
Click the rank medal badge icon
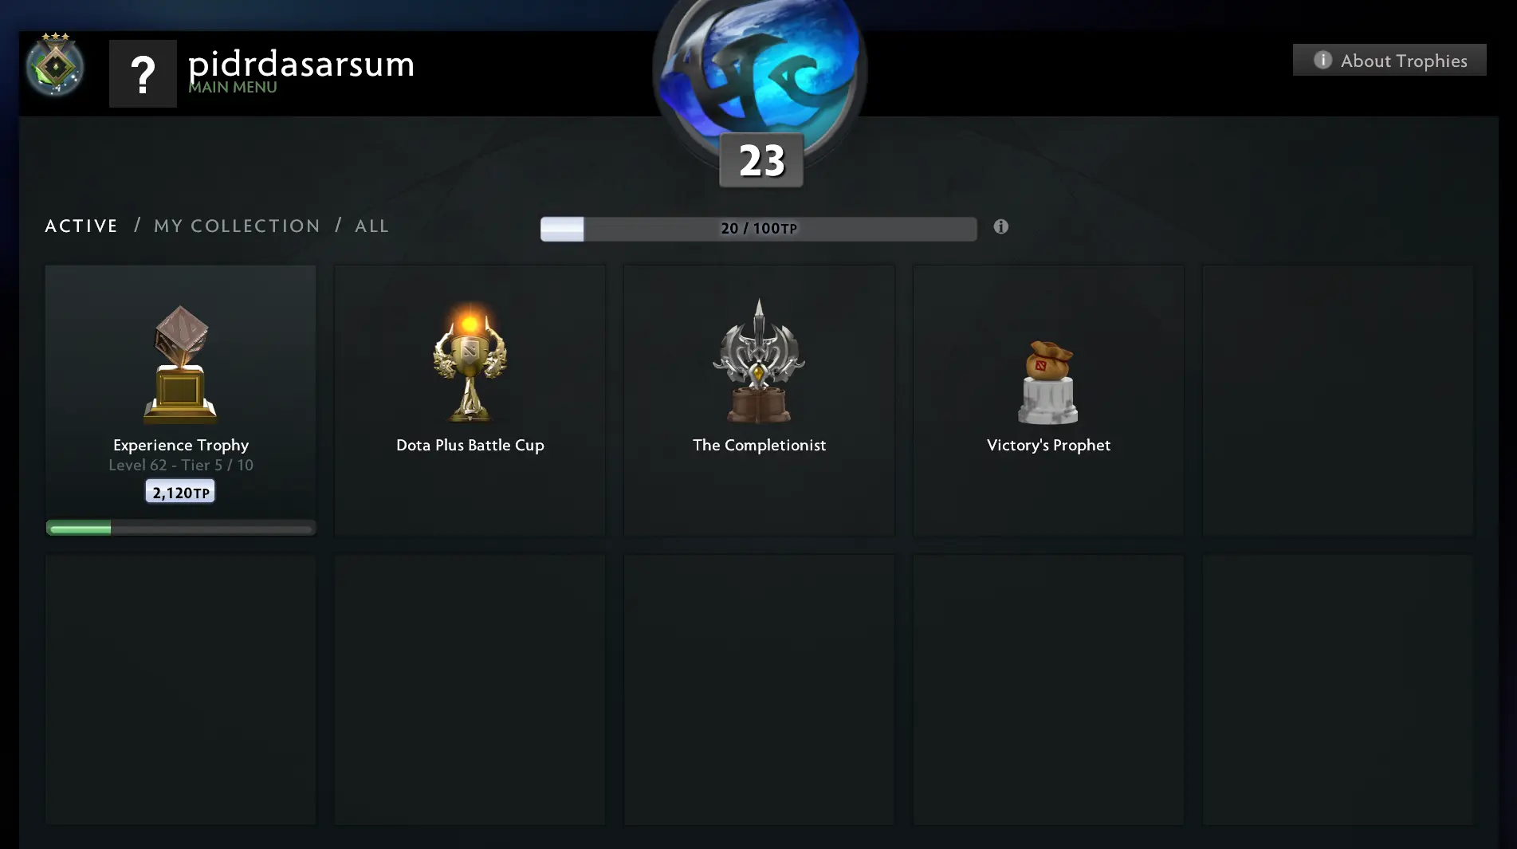pos(55,65)
